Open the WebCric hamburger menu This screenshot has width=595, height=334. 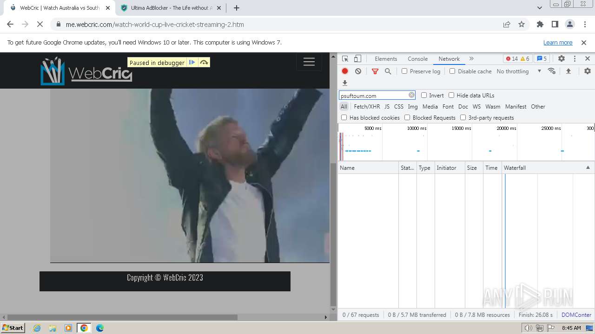coord(309,62)
